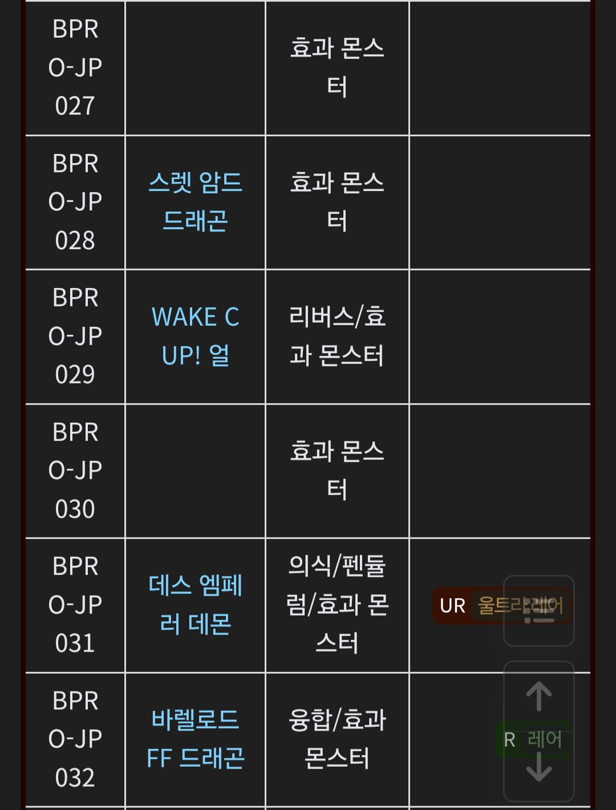The width and height of the screenshot is (616, 810).
Task: Select the BPRO-JP031 card number cell
Action: pyautogui.click(x=75, y=605)
